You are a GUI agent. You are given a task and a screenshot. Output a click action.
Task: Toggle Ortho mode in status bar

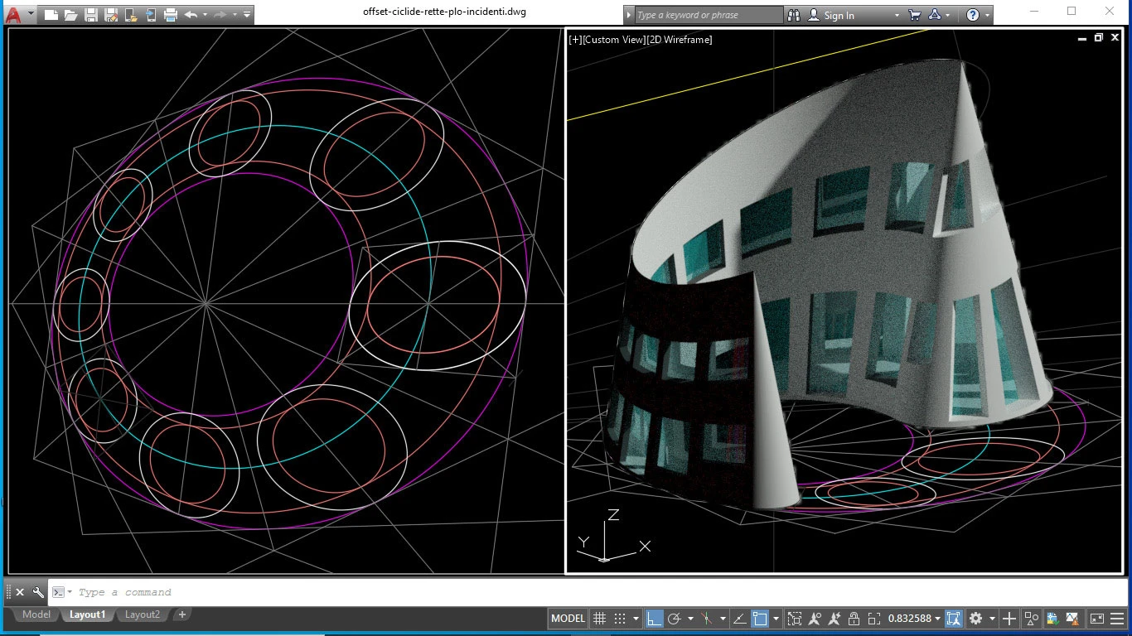(x=655, y=619)
